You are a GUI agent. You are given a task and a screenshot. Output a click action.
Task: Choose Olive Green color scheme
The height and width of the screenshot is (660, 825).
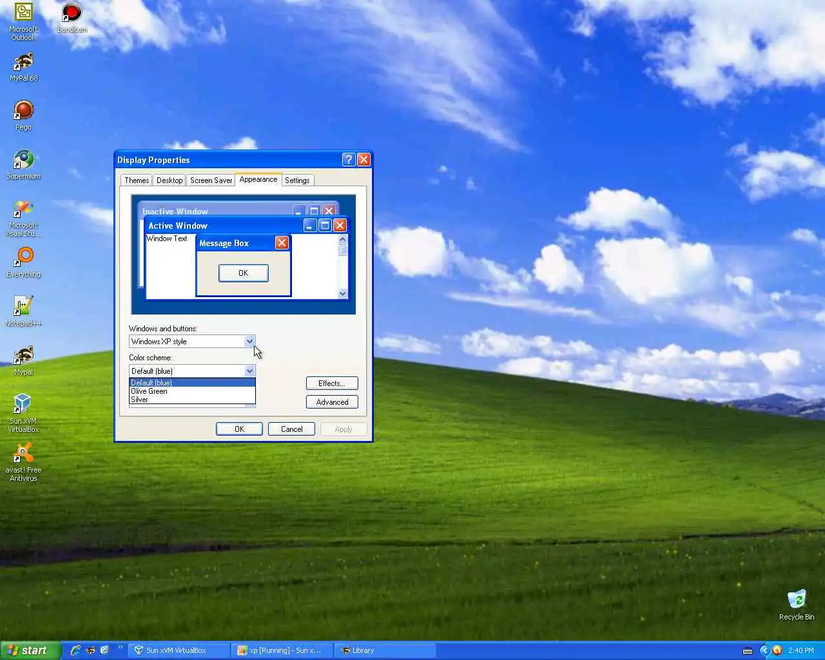tap(192, 391)
